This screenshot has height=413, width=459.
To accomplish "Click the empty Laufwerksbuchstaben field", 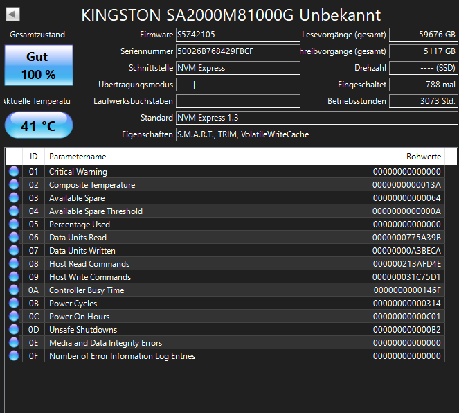I will (x=238, y=101).
